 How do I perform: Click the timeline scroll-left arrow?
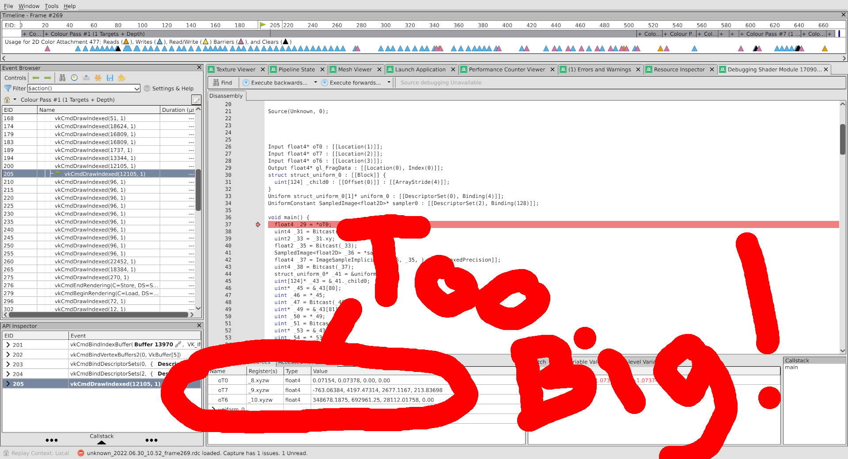4,58
